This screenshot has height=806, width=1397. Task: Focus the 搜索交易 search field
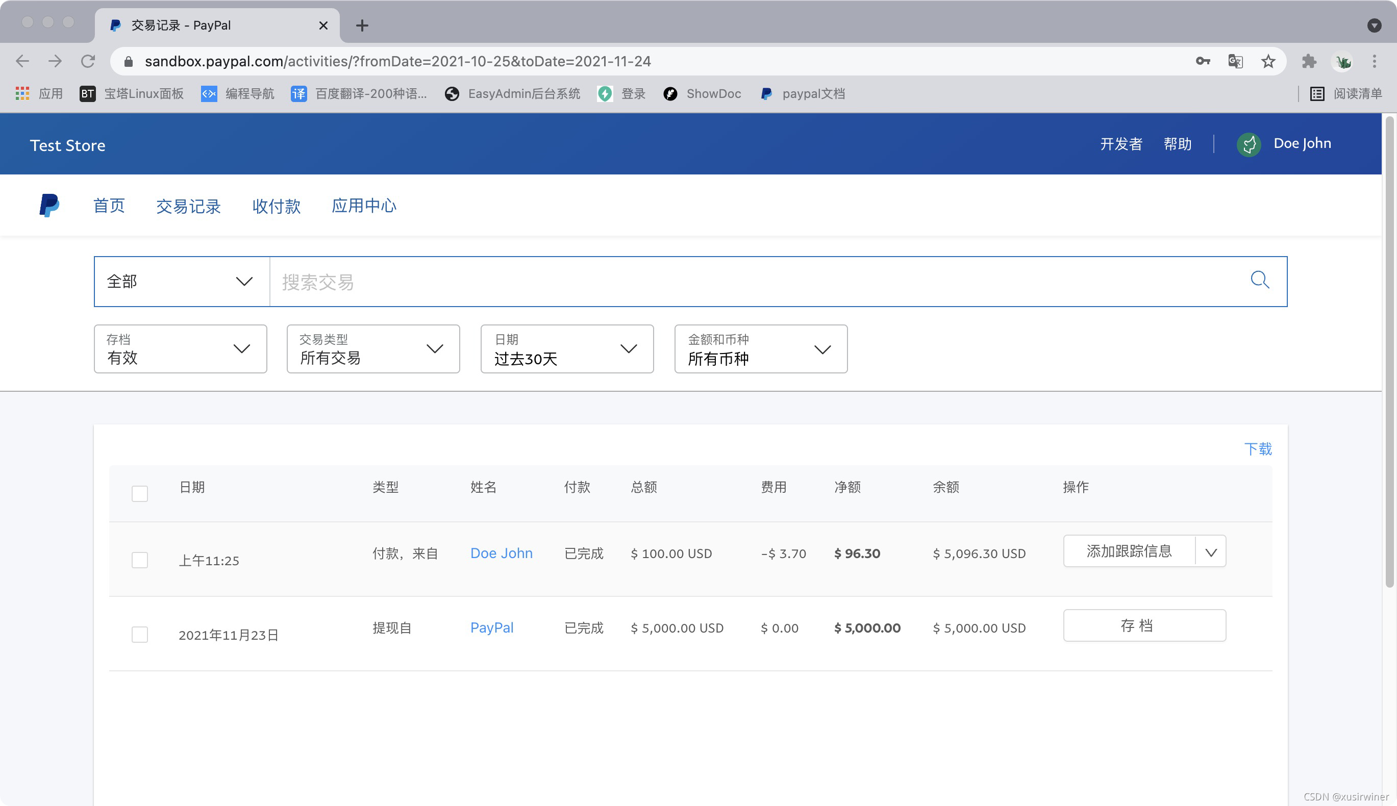[759, 282]
